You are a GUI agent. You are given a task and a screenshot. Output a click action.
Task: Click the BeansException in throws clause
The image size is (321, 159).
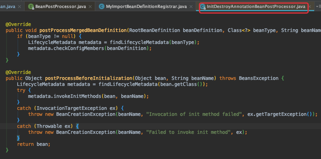259,78
